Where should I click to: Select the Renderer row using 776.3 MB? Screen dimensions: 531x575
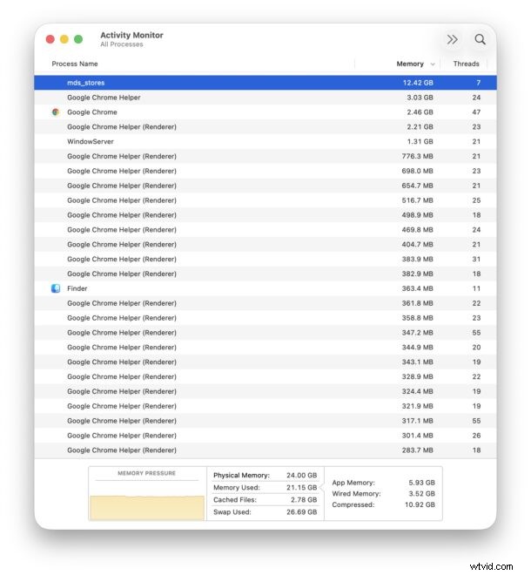(x=265, y=156)
